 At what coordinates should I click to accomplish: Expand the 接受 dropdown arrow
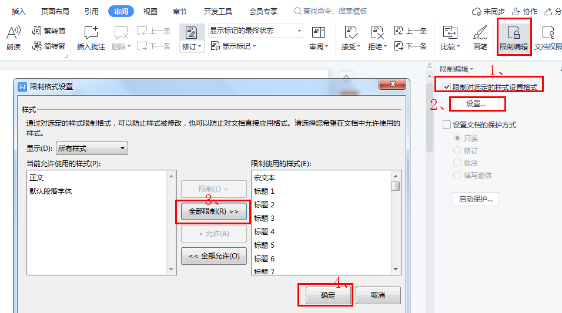coord(359,46)
